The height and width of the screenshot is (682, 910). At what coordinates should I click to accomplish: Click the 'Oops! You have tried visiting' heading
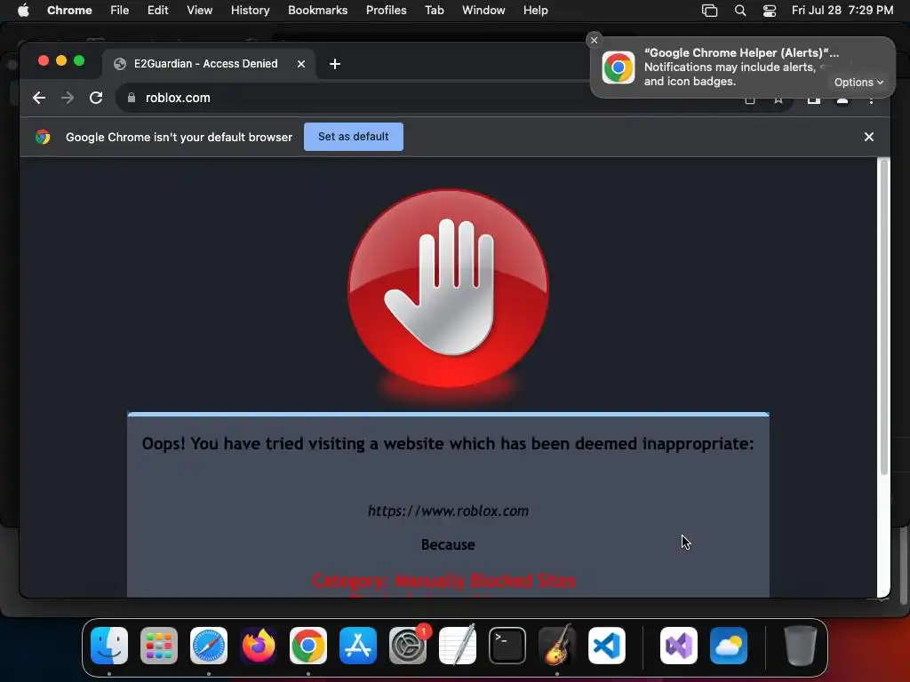tap(448, 444)
